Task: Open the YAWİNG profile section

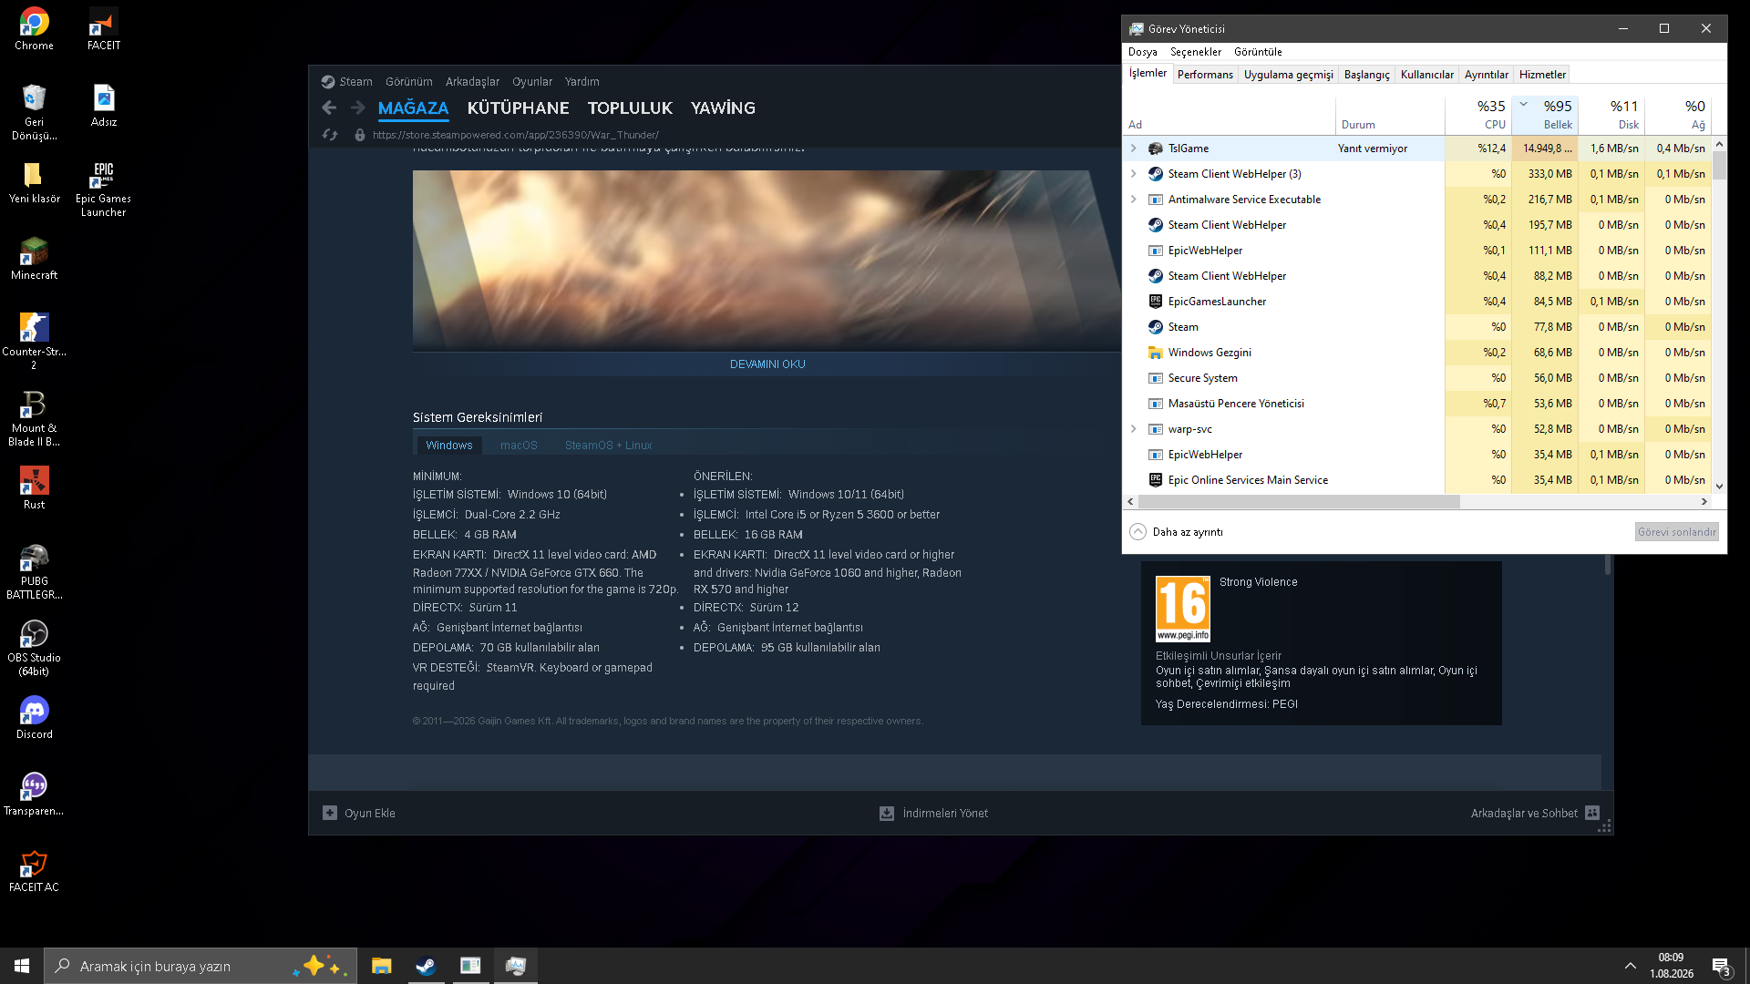Action: (x=723, y=108)
